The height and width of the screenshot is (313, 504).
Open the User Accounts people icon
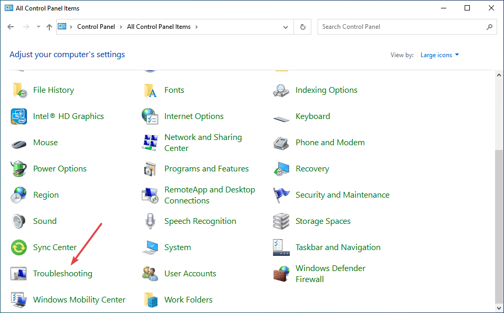pos(150,274)
